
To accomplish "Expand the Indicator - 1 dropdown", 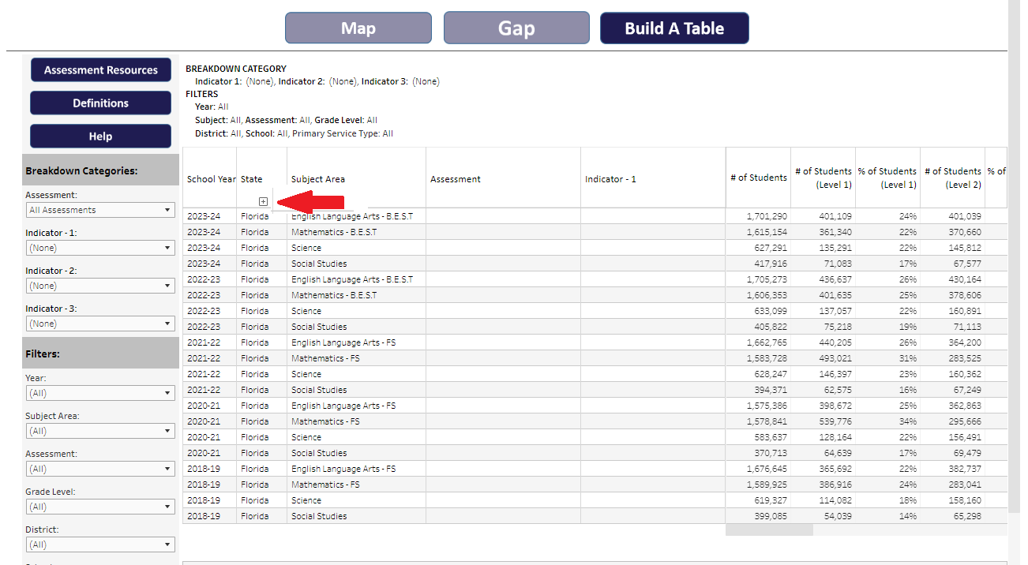I will coord(100,248).
